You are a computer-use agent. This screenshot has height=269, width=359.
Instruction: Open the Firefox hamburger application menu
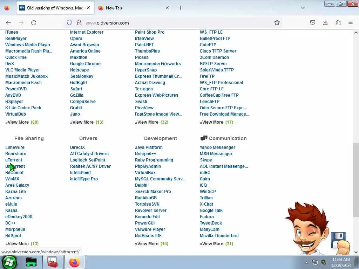click(x=351, y=22)
